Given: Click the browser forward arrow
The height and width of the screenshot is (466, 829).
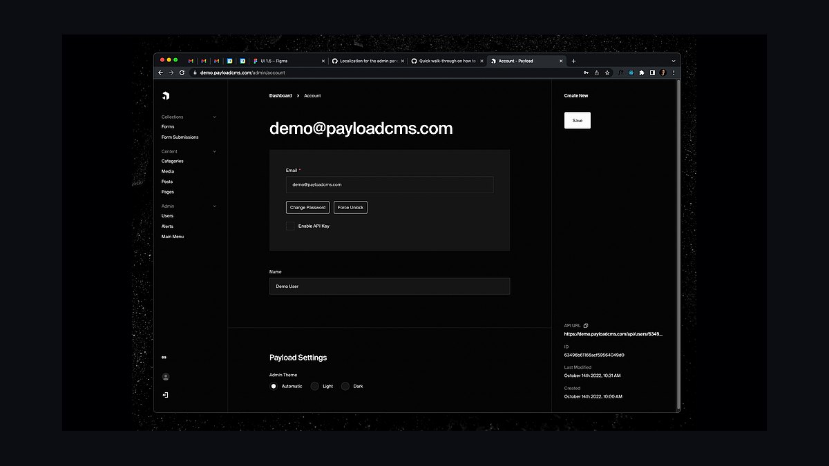Looking at the screenshot, I should (x=171, y=72).
